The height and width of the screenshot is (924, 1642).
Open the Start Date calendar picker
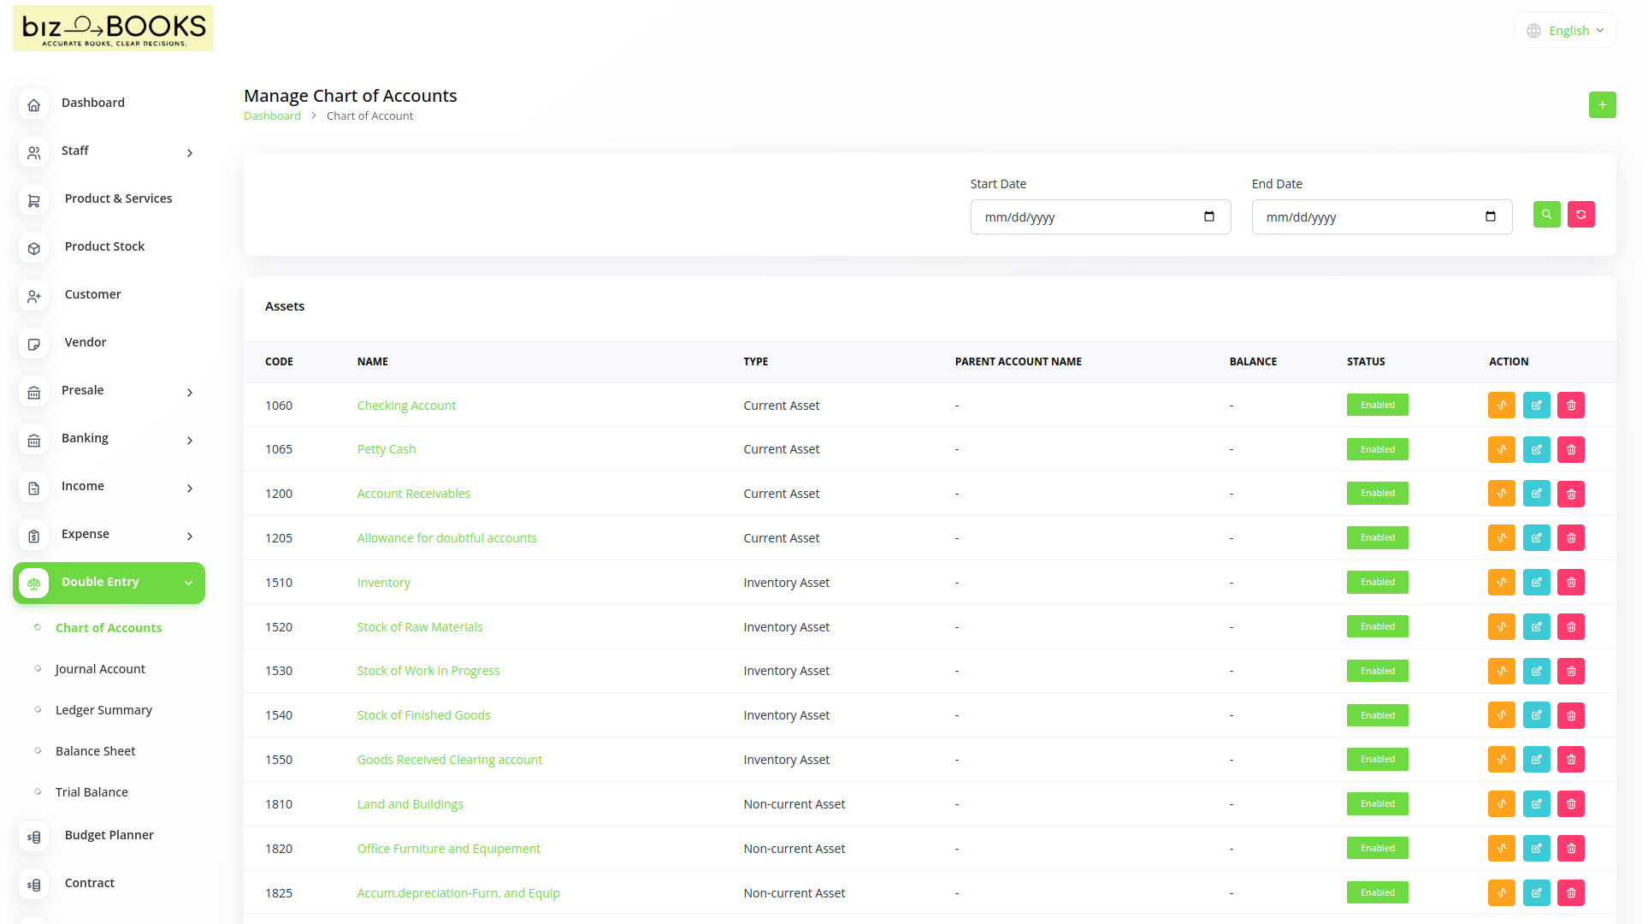(x=1208, y=217)
